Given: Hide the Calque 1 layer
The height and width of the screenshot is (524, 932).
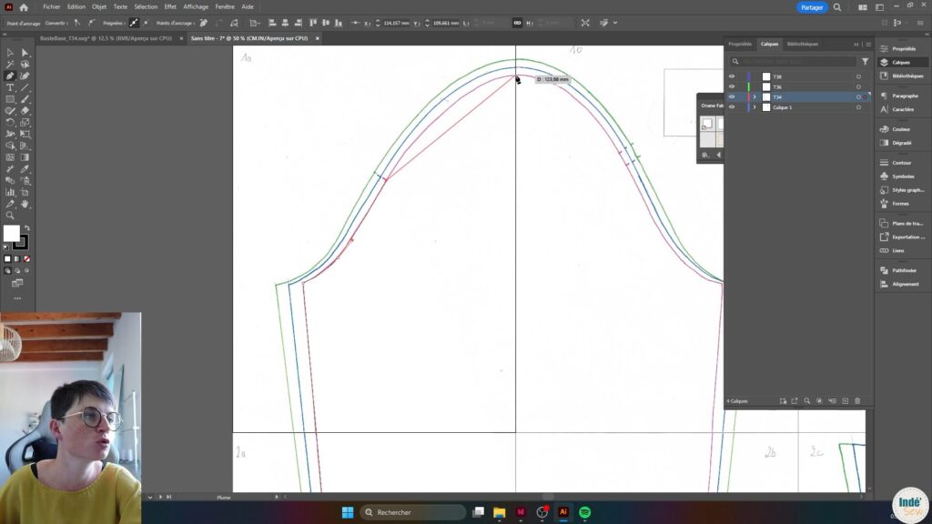Looking at the screenshot, I should coord(732,107).
